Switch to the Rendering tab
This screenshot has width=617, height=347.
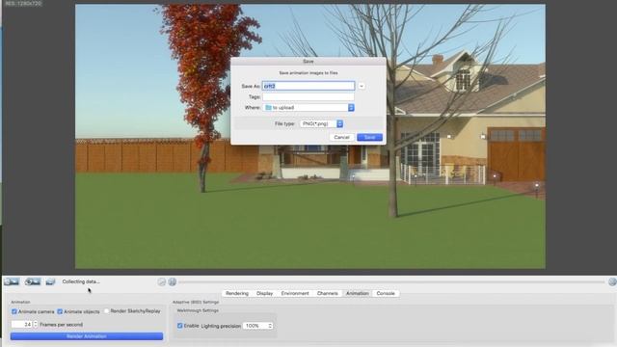pyautogui.click(x=237, y=293)
